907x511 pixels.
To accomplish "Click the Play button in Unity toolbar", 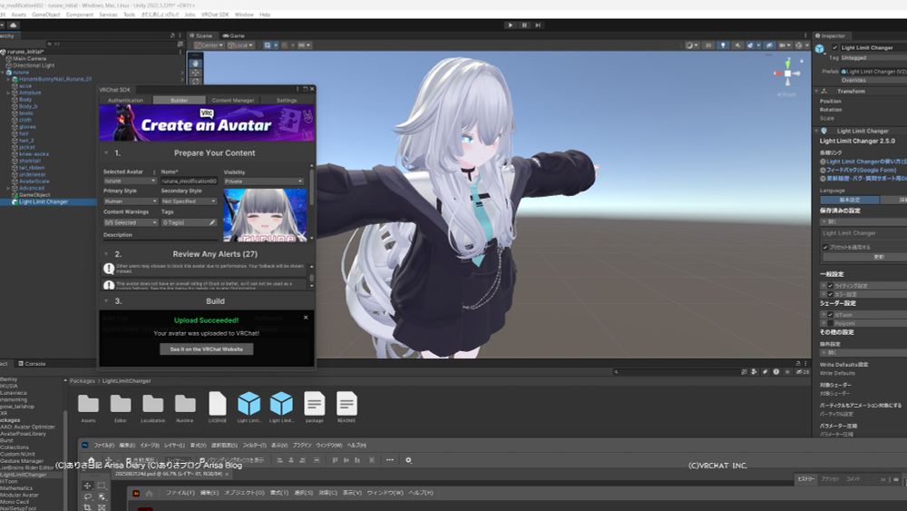I will point(510,25).
